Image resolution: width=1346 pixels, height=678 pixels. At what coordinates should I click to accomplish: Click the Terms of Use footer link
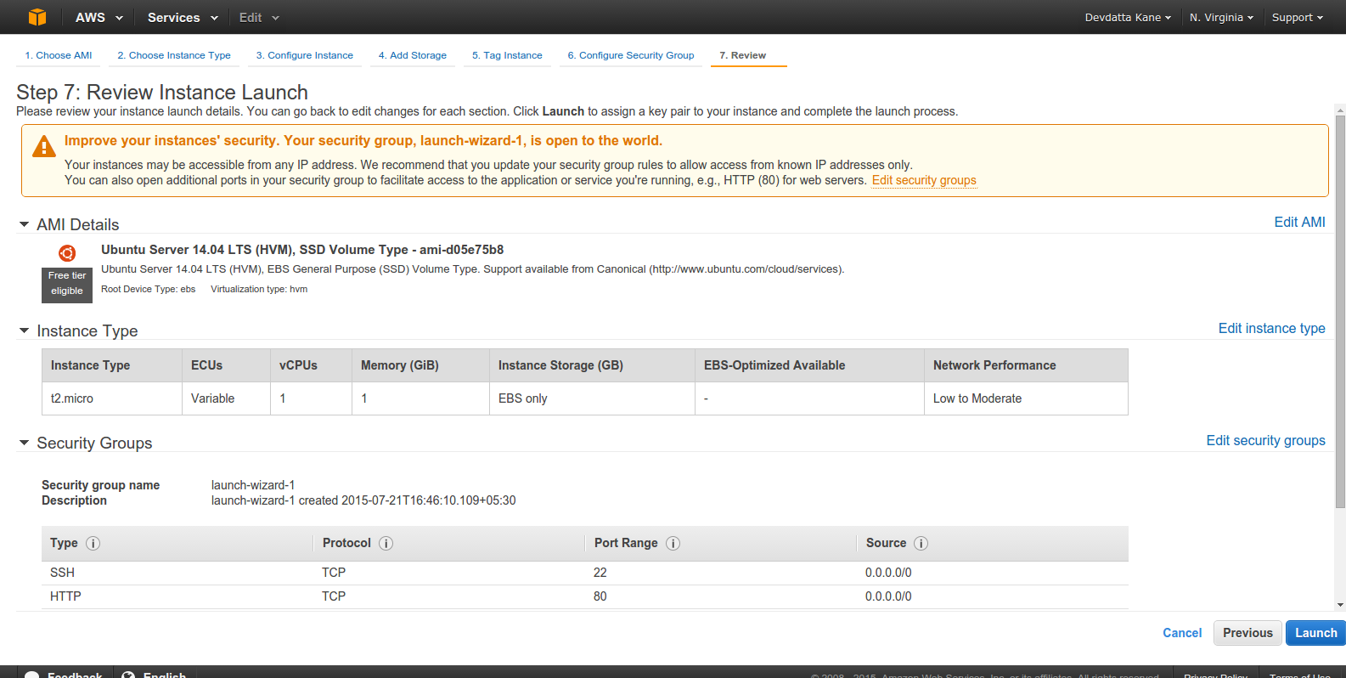click(1300, 675)
